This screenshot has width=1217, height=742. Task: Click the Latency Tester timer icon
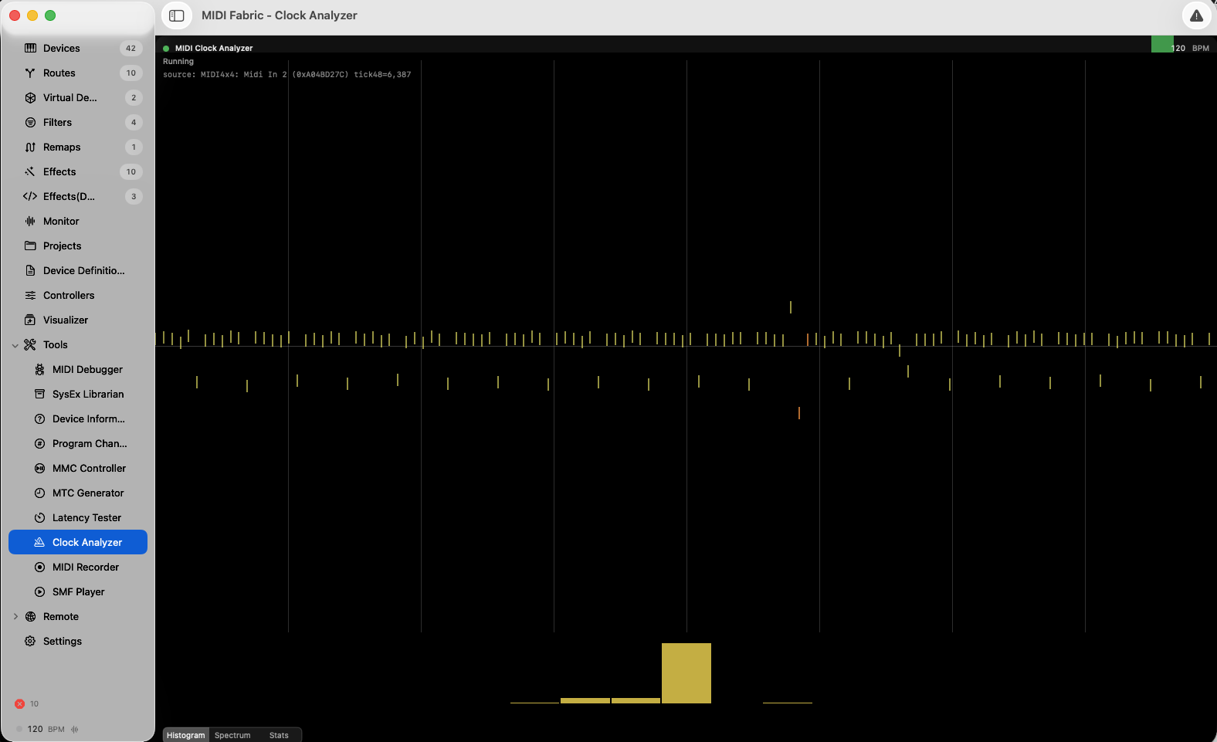click(x=39, y=517)
